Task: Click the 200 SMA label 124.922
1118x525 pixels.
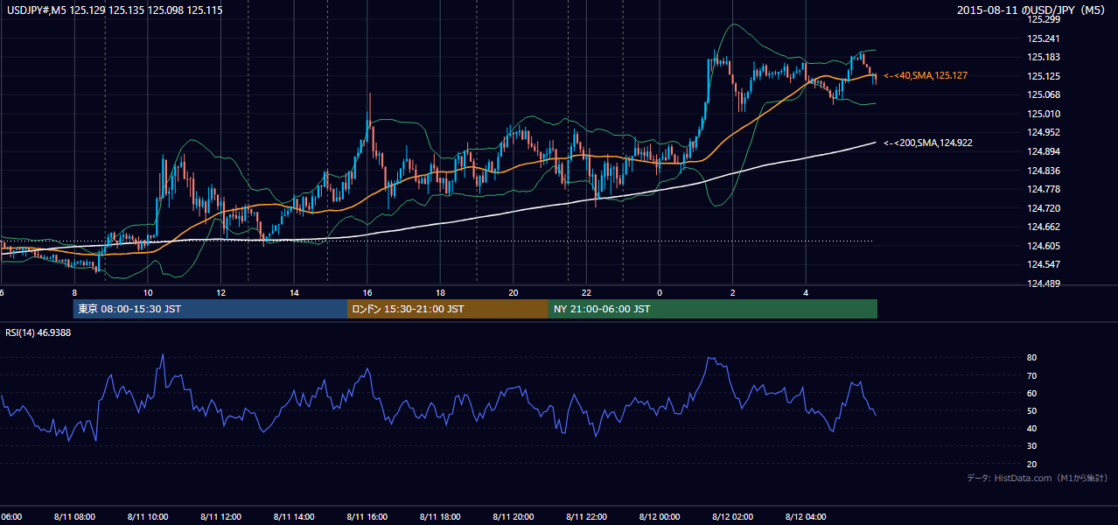Action: pyautogui.click(x=929, y=143)
